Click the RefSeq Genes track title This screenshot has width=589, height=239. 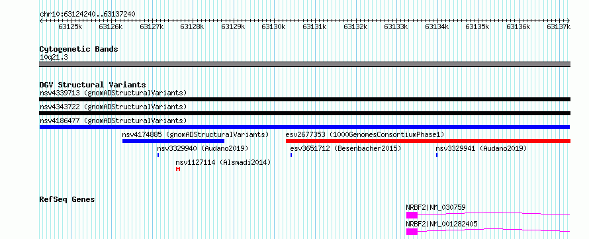pyautogui.click(x=68, y=199)
